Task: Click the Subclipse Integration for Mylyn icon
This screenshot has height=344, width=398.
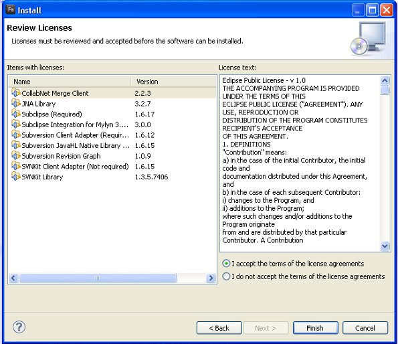Action: tap(16, 124)
